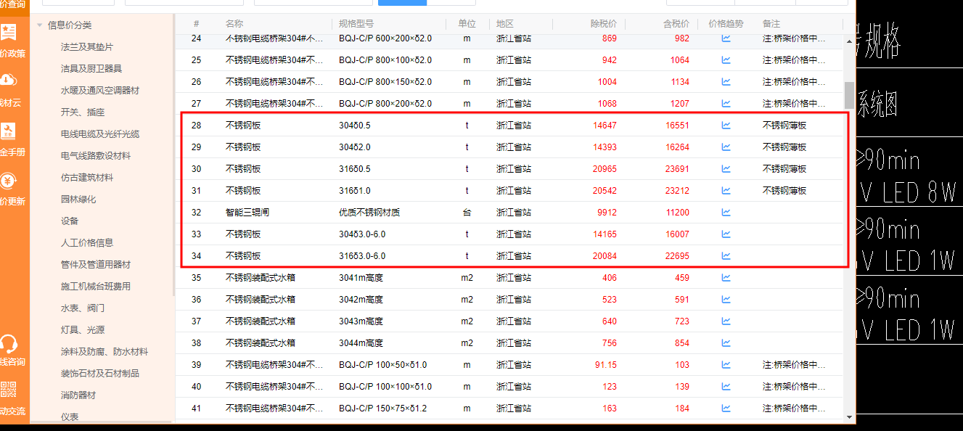Show price trend for row 27
The image size is (963, 431).
point(726,104)
